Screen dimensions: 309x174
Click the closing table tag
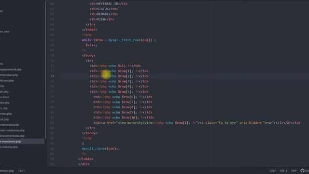click(86, 159)
